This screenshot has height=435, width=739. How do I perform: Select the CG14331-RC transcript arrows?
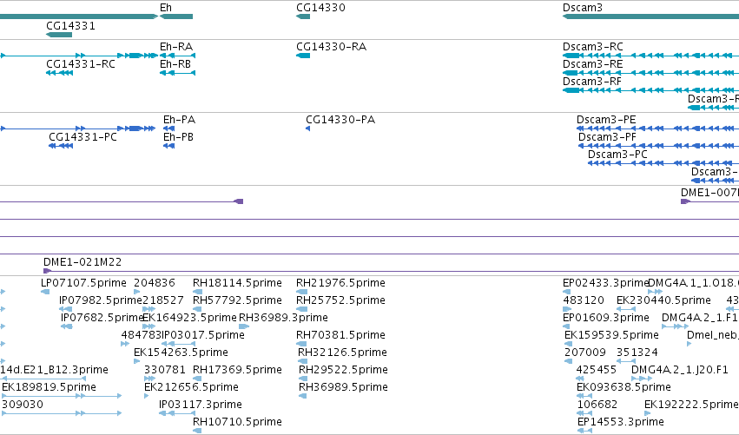pyautogui.click(x=59, y=73)
